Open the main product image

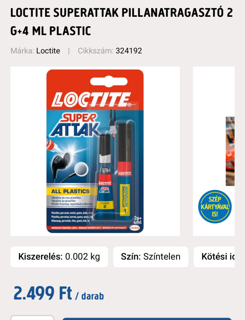point(95,151)
